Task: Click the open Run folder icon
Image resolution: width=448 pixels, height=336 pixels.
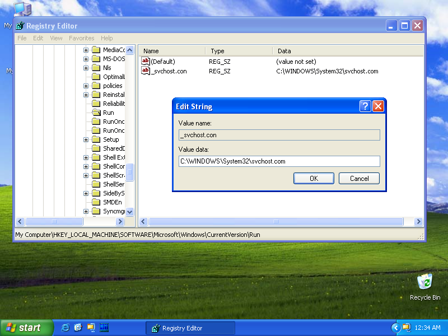Action: click(x=96, y=113)
